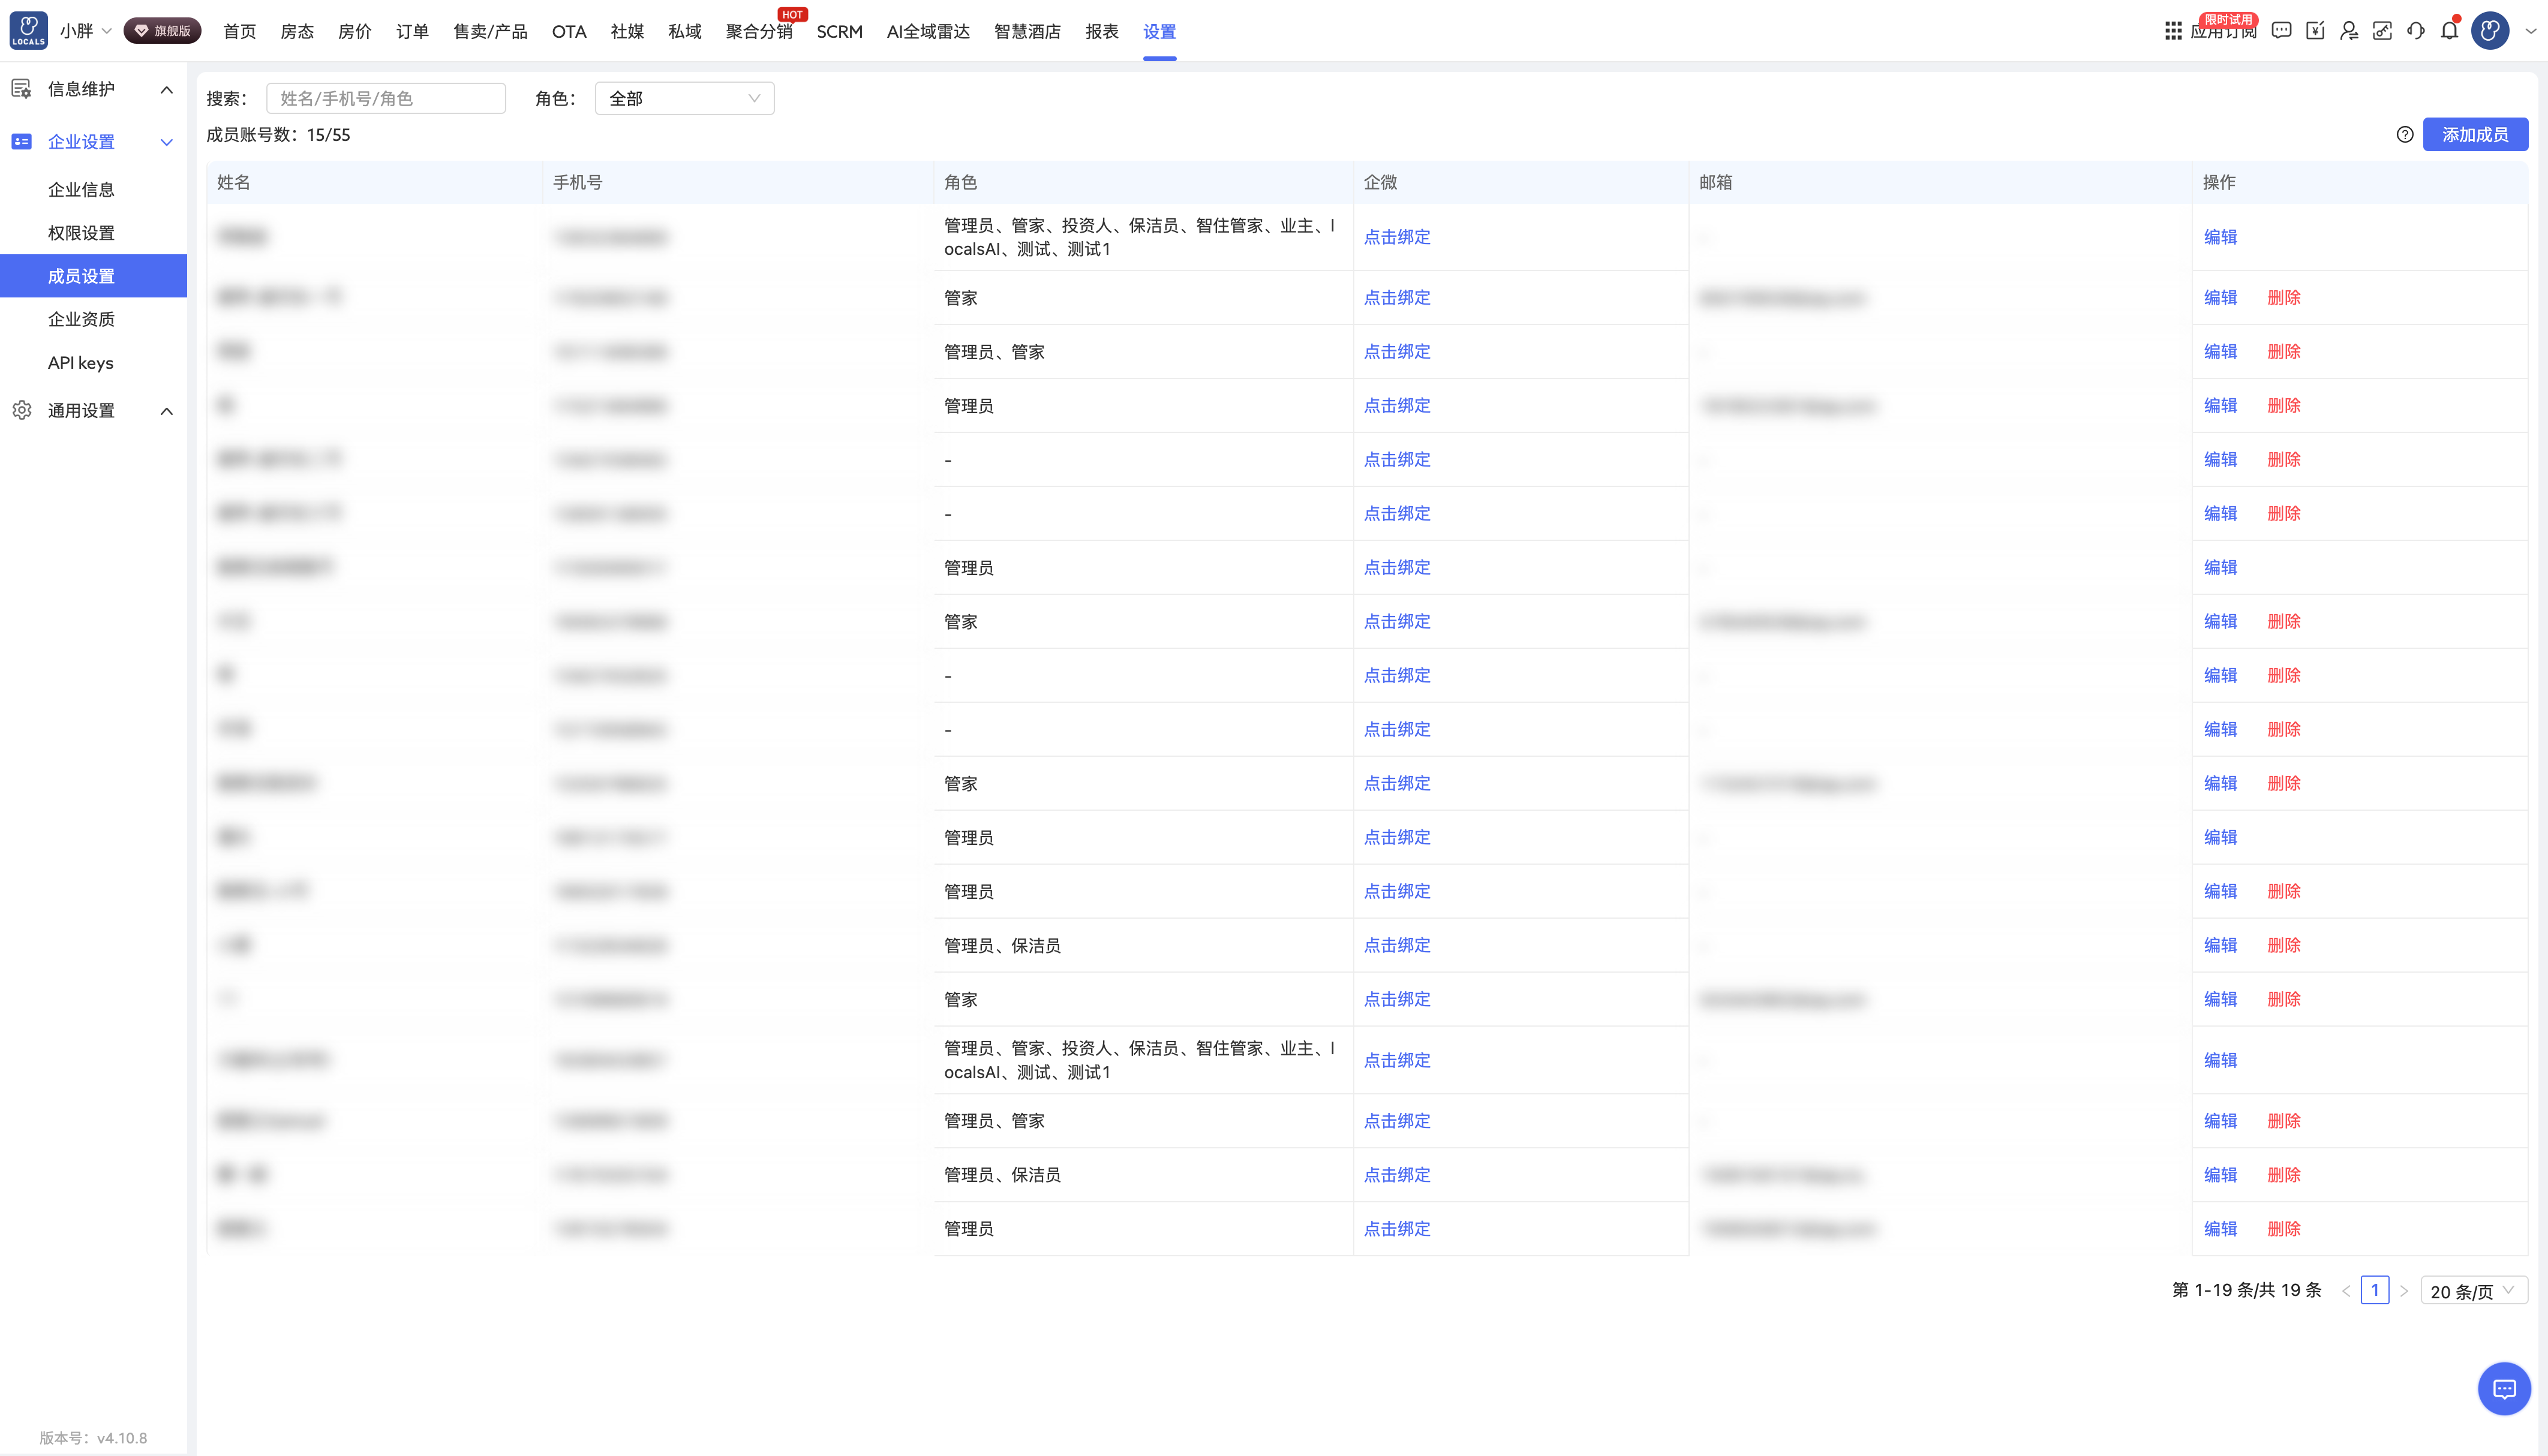Click the 通用设置 gear icon
Viewport: 2548px width, 1456px height.
pyautogui.click(x=21, y=410)
